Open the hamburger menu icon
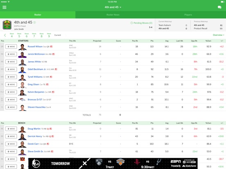 5,7
